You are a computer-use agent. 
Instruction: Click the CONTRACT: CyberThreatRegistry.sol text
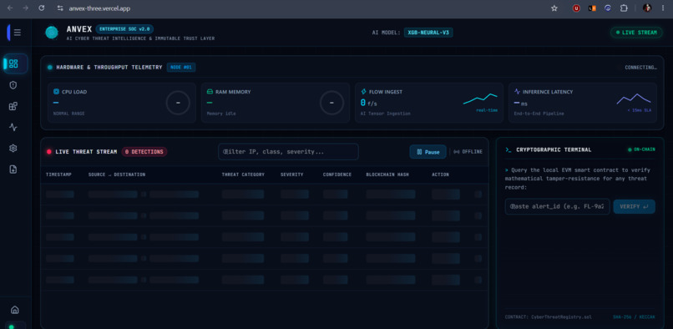tap(548, 317)
